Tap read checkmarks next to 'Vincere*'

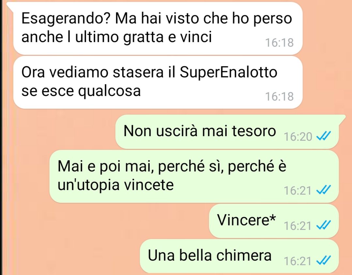click(324, 225)
